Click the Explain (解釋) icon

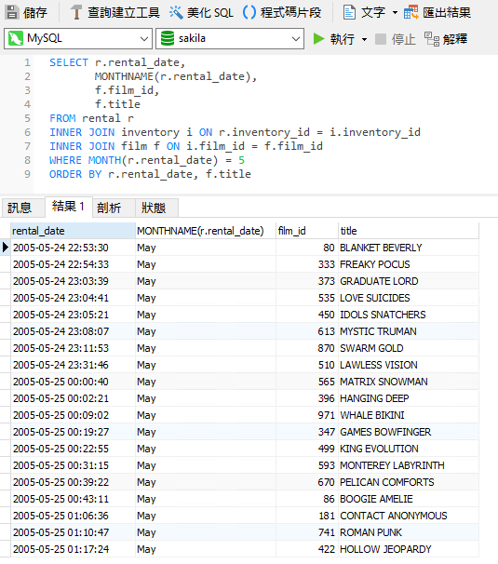pyautogui.click(x=432, y=39)
